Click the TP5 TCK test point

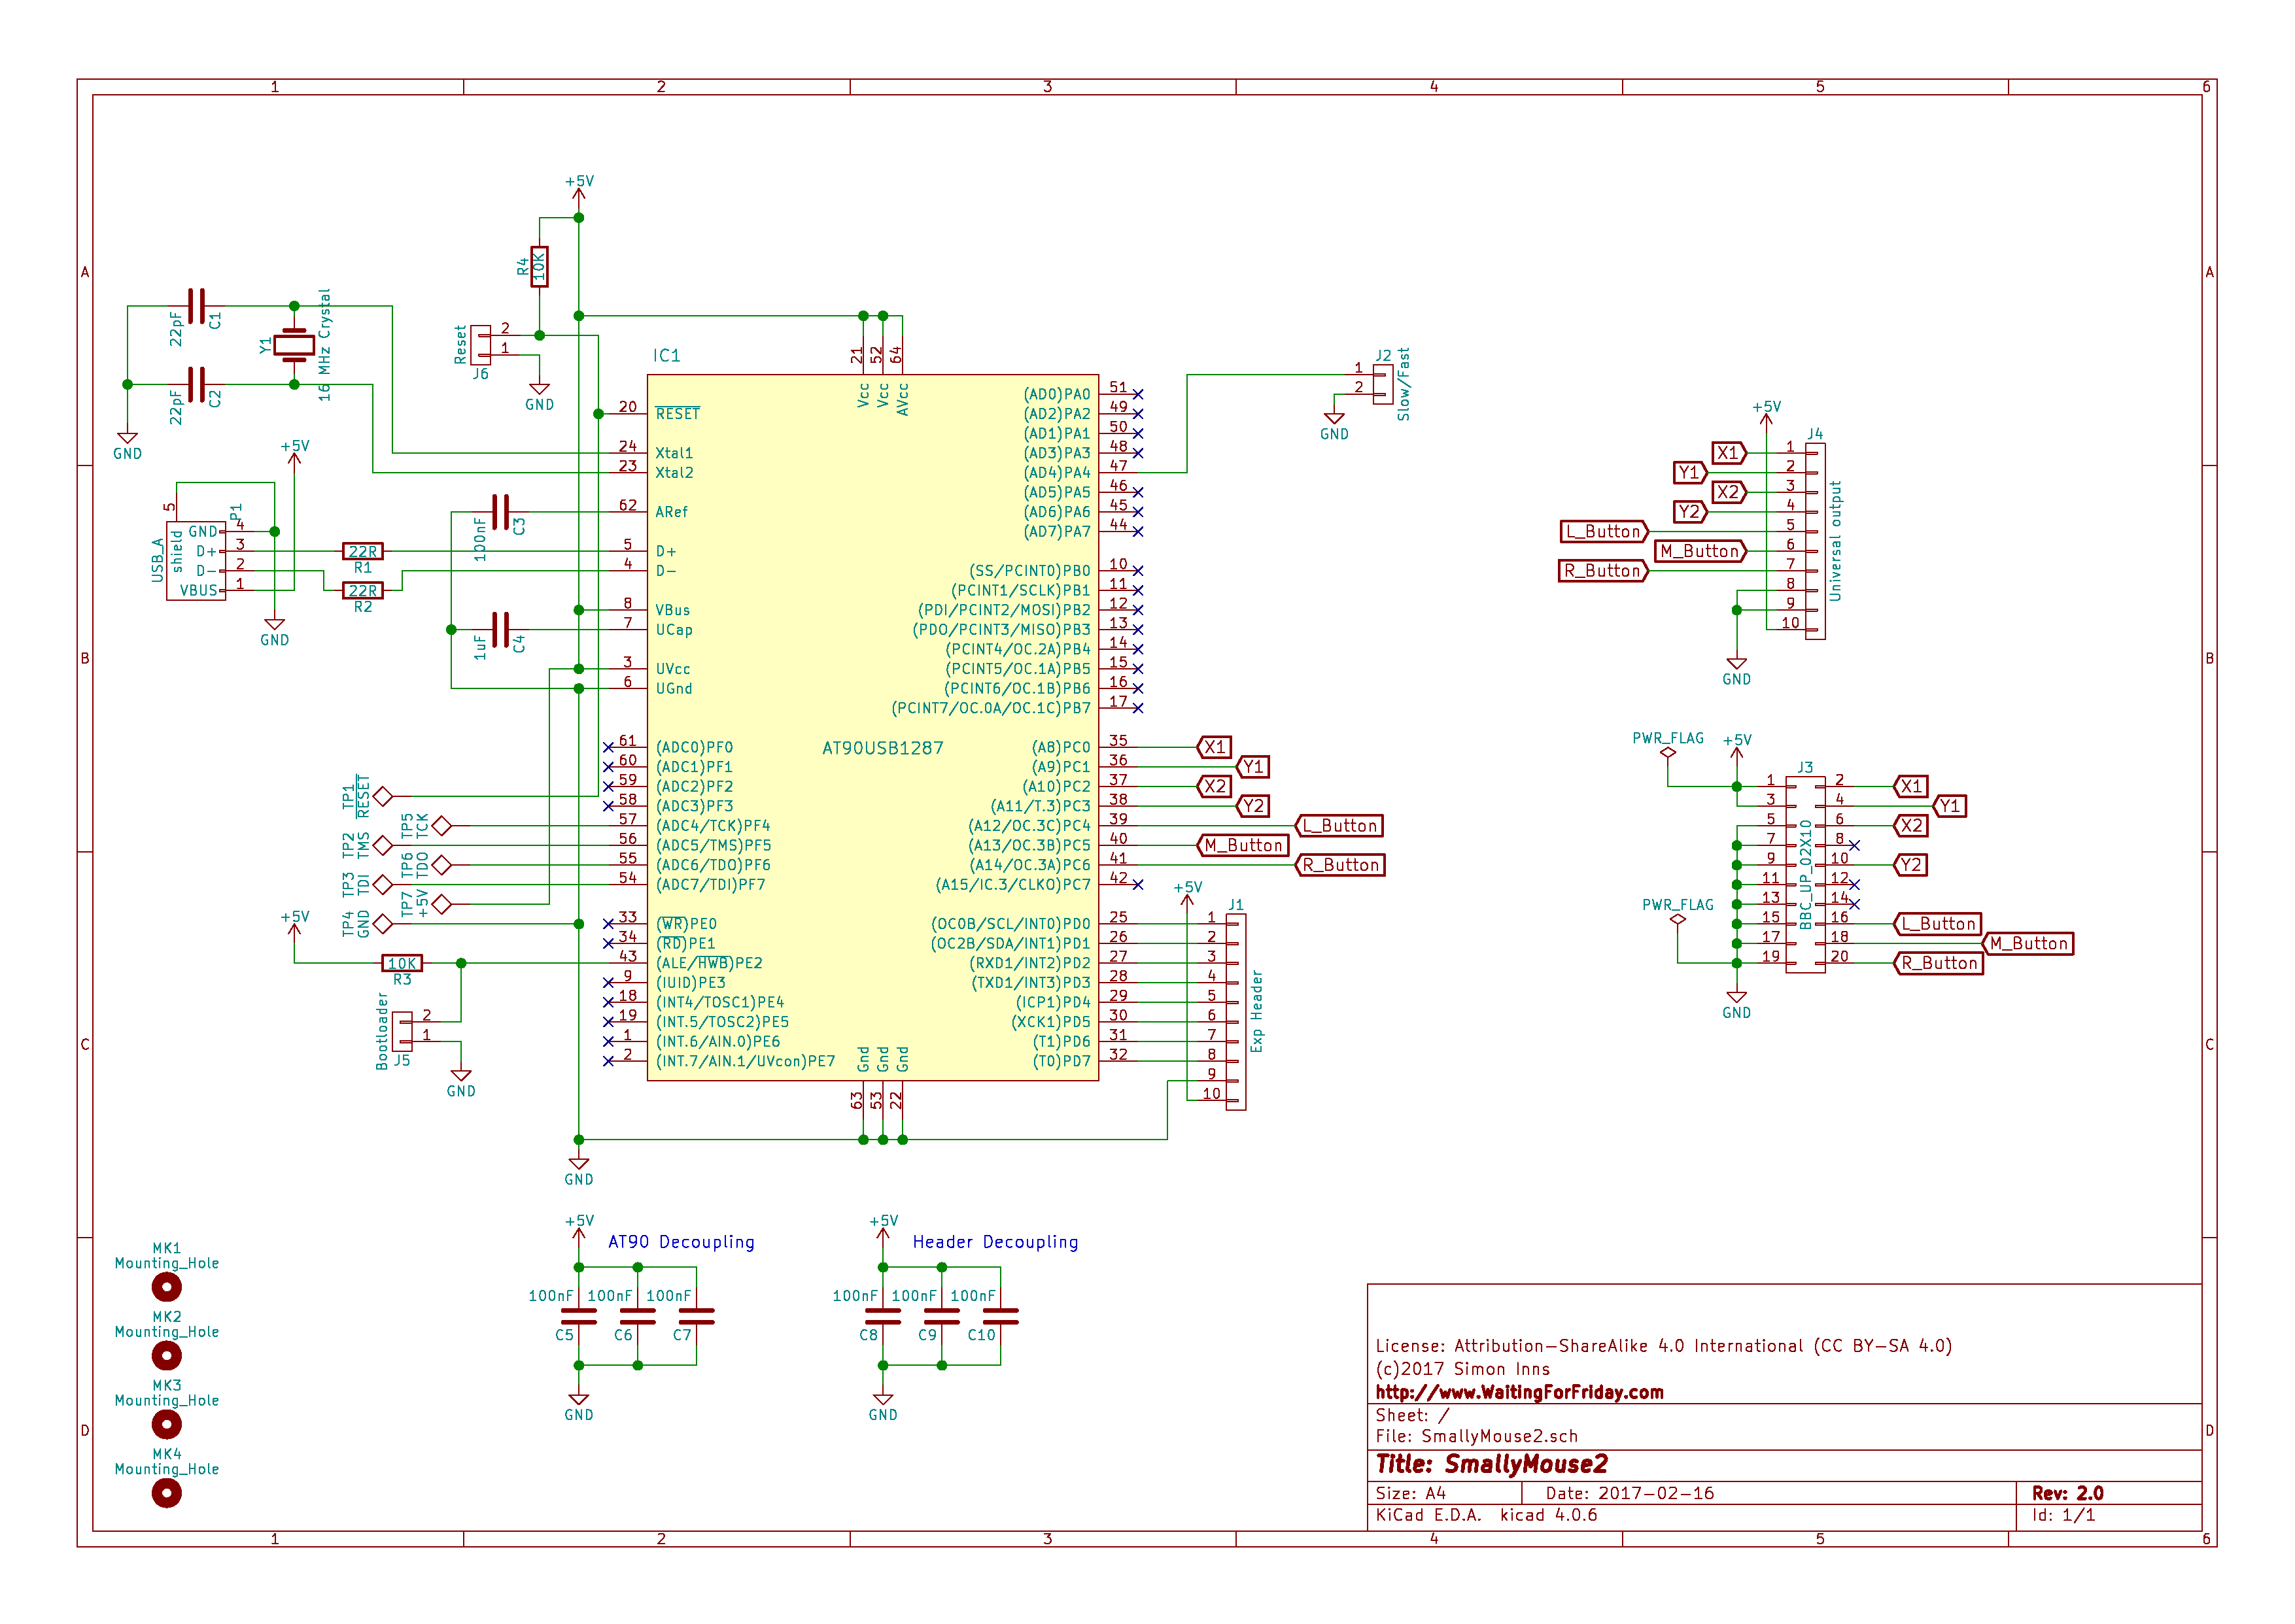(x=441, y=826)
